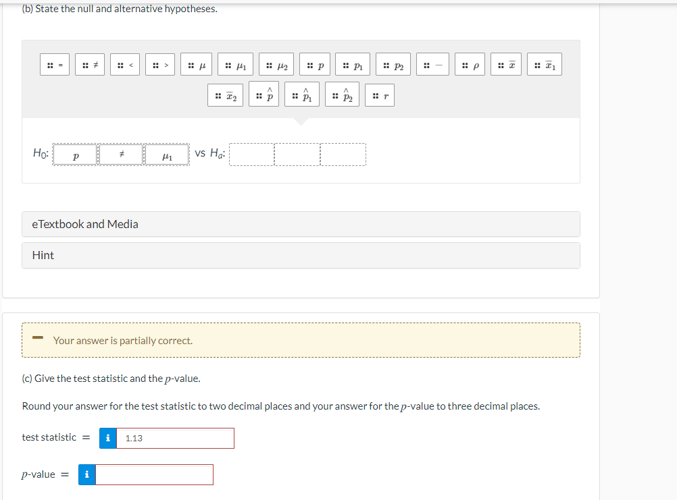This screenshot has width=677, height=500.
Task: Click the H0 first slot containing p
Action: (x=75, y=155)
